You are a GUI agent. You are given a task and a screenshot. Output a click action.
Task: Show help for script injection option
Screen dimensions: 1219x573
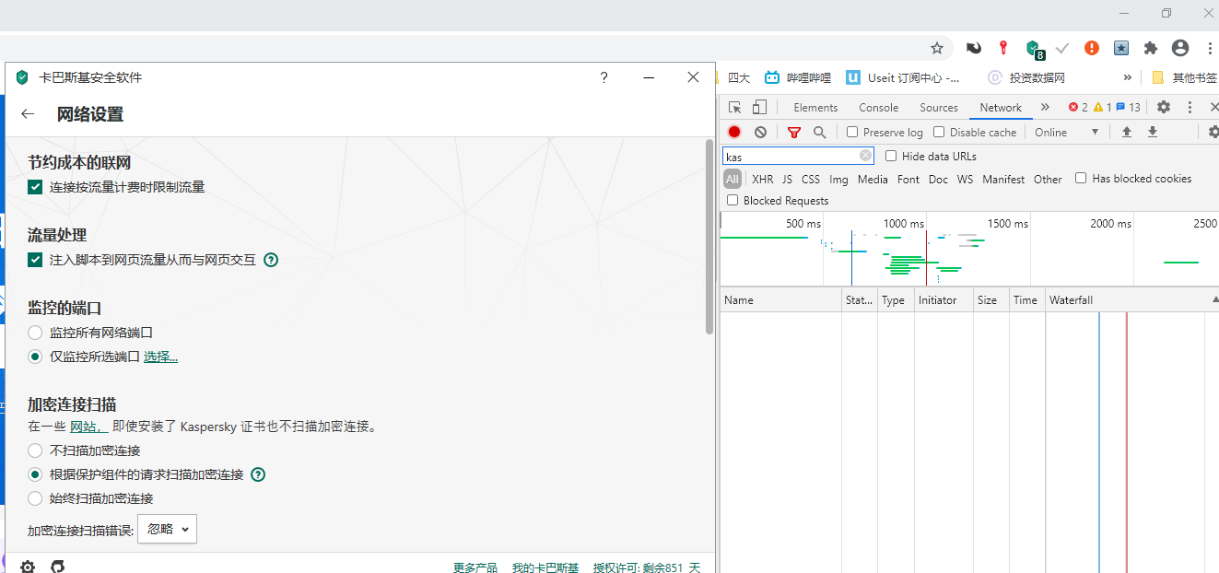(x=271, y=260)
